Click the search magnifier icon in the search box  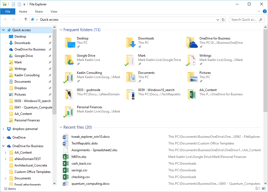[x=260, y=20]
